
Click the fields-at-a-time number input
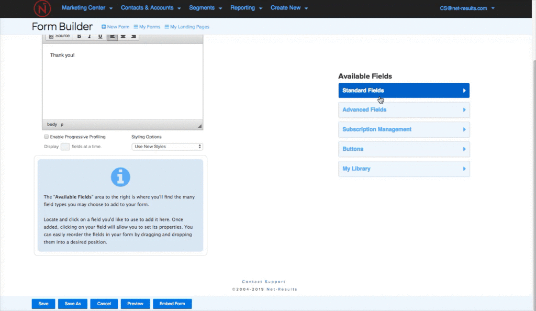(x=65, y=147)
